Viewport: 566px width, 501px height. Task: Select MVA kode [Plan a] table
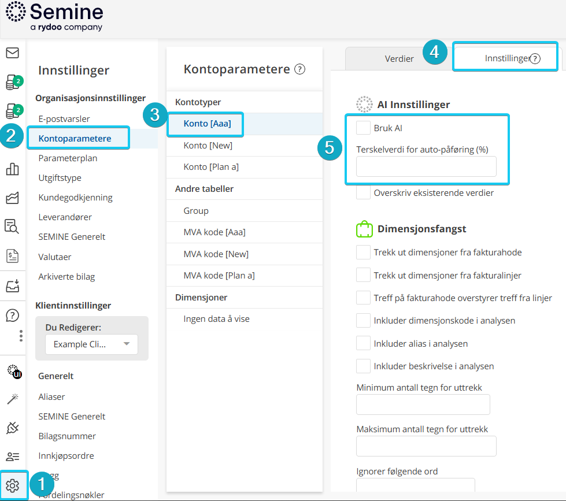coord(219,275)
